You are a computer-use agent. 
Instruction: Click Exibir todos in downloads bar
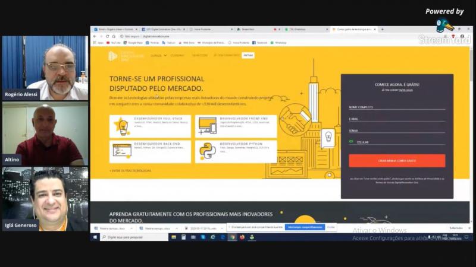(456, 228)
